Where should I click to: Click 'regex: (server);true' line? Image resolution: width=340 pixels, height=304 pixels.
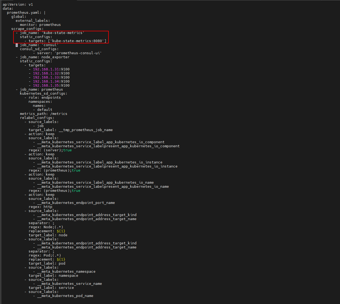pyautogui.click(x=50, y=150)
